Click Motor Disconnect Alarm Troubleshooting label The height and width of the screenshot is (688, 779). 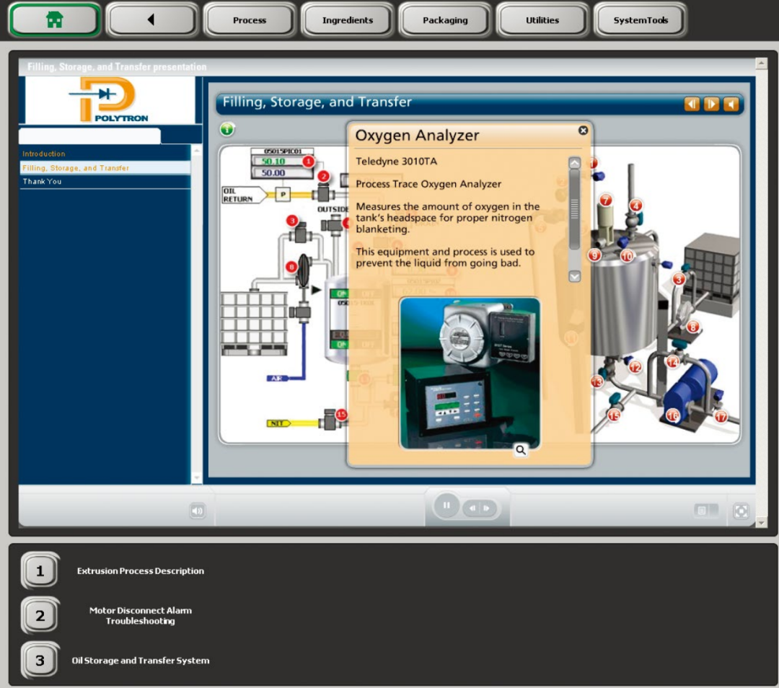click(141, 615)
